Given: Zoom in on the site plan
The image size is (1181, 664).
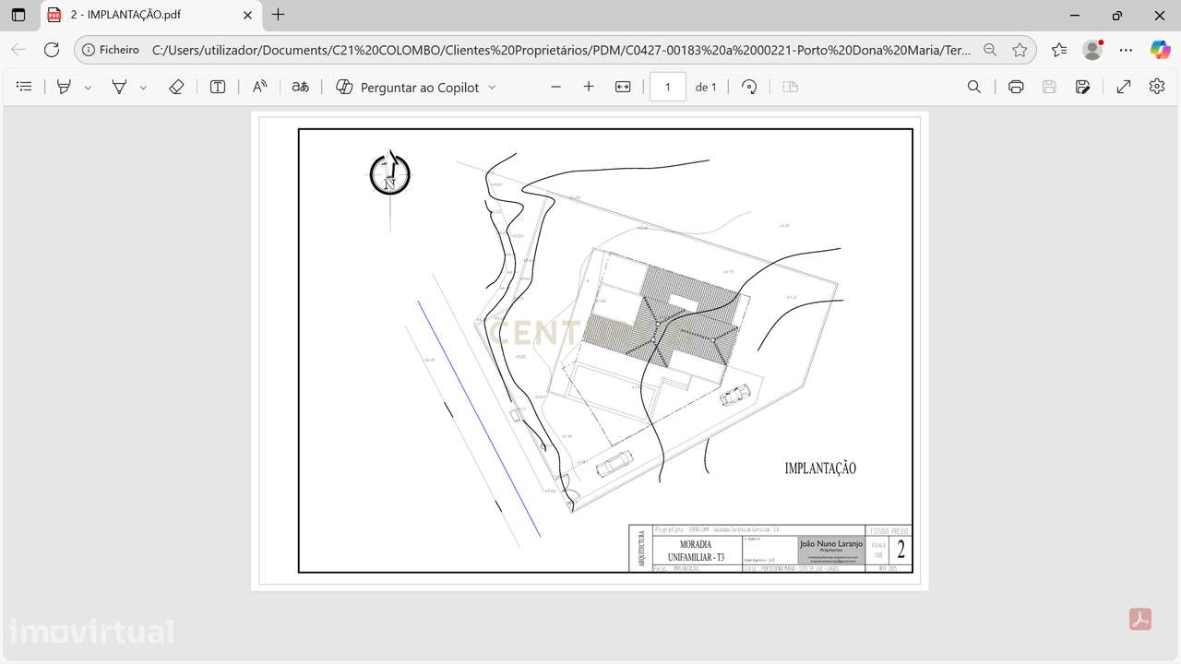Looking at the screenshot, I should point(589,87).
